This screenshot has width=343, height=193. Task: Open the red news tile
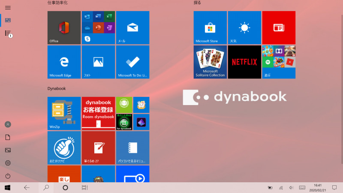[279, 28]
